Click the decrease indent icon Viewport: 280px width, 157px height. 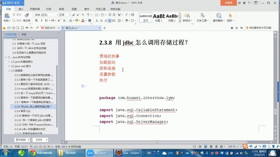point(110,15)
